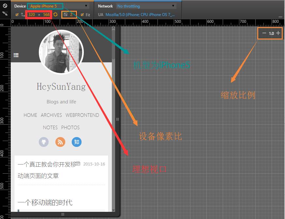Image resolution: width=285 pixels, height=219 pixels.
Task: Click the hamburger menu icon near the avatar
Action: (x=16, y=55)
